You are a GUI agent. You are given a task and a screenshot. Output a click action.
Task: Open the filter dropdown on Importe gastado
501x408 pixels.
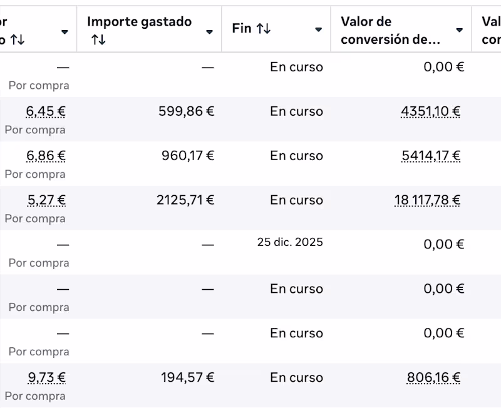209,29
